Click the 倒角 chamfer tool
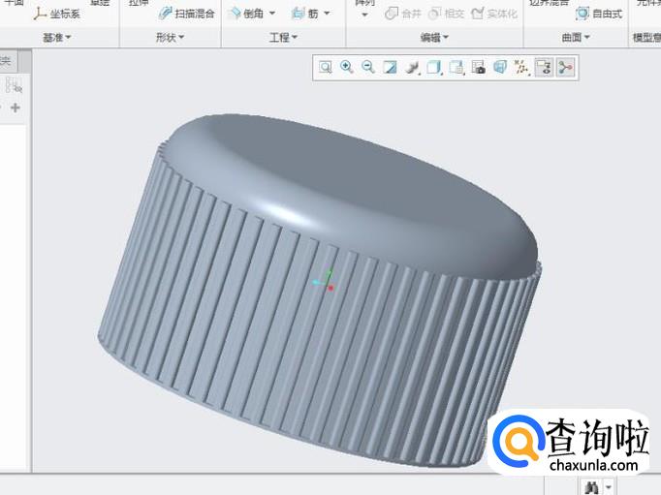This screenshot has height=495, width=661. [x=246, y=14]
